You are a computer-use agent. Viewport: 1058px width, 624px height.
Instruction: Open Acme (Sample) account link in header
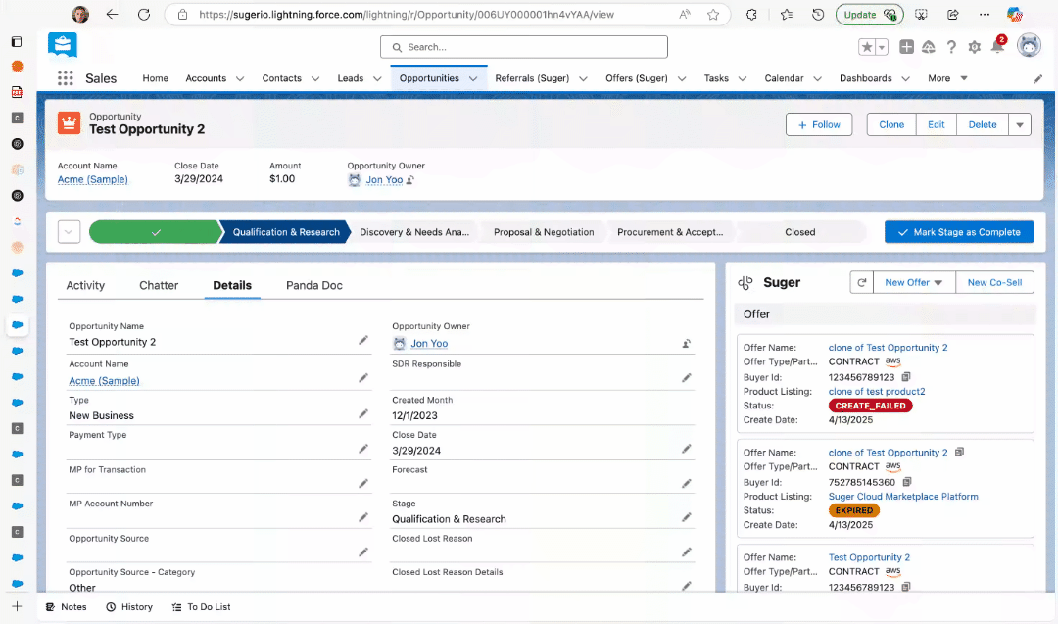92,179
